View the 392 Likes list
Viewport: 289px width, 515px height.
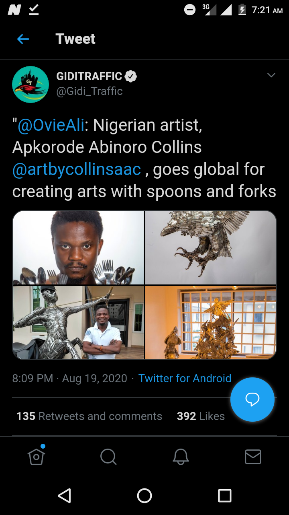point(201,416)
